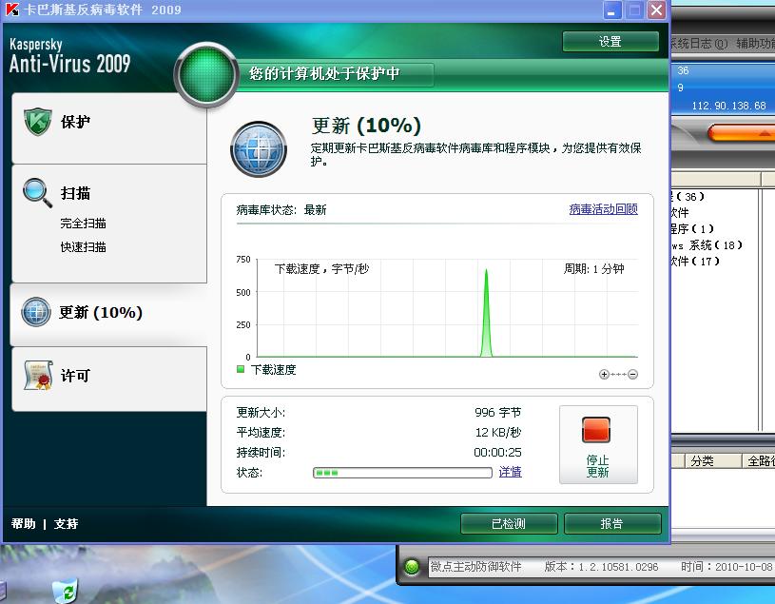The height and width of the screenshot is (604, 775).
Task: Open 病毒活动回顾 link
Action: pyautogui.click(x=604, y=209)
